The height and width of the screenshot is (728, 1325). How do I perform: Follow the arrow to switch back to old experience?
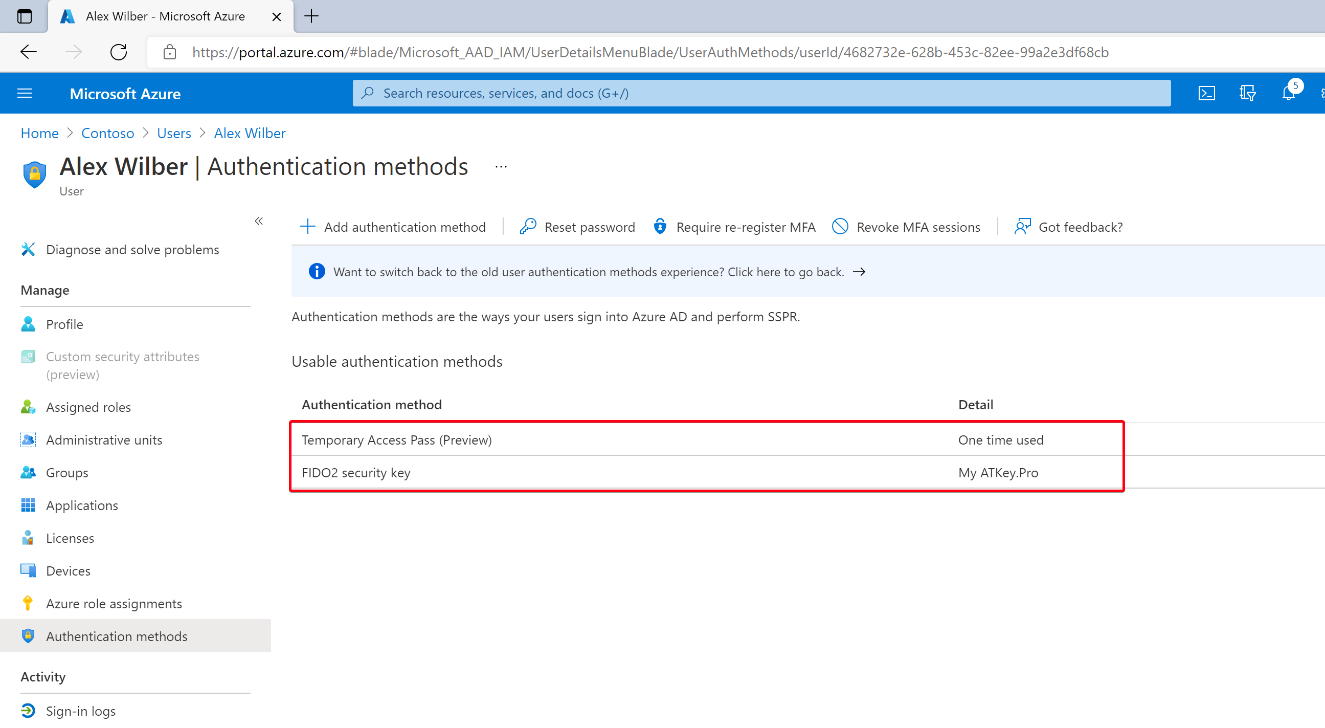pyautogui.click(x=859, y=272)
